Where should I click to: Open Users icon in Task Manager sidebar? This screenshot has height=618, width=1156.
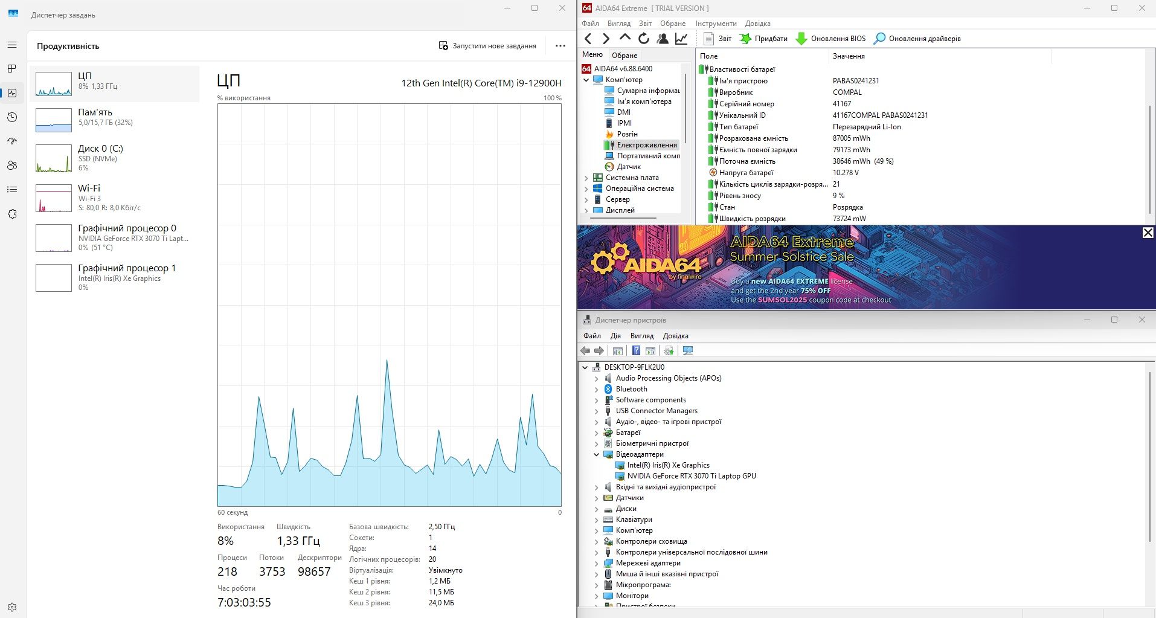coord(12,166)
